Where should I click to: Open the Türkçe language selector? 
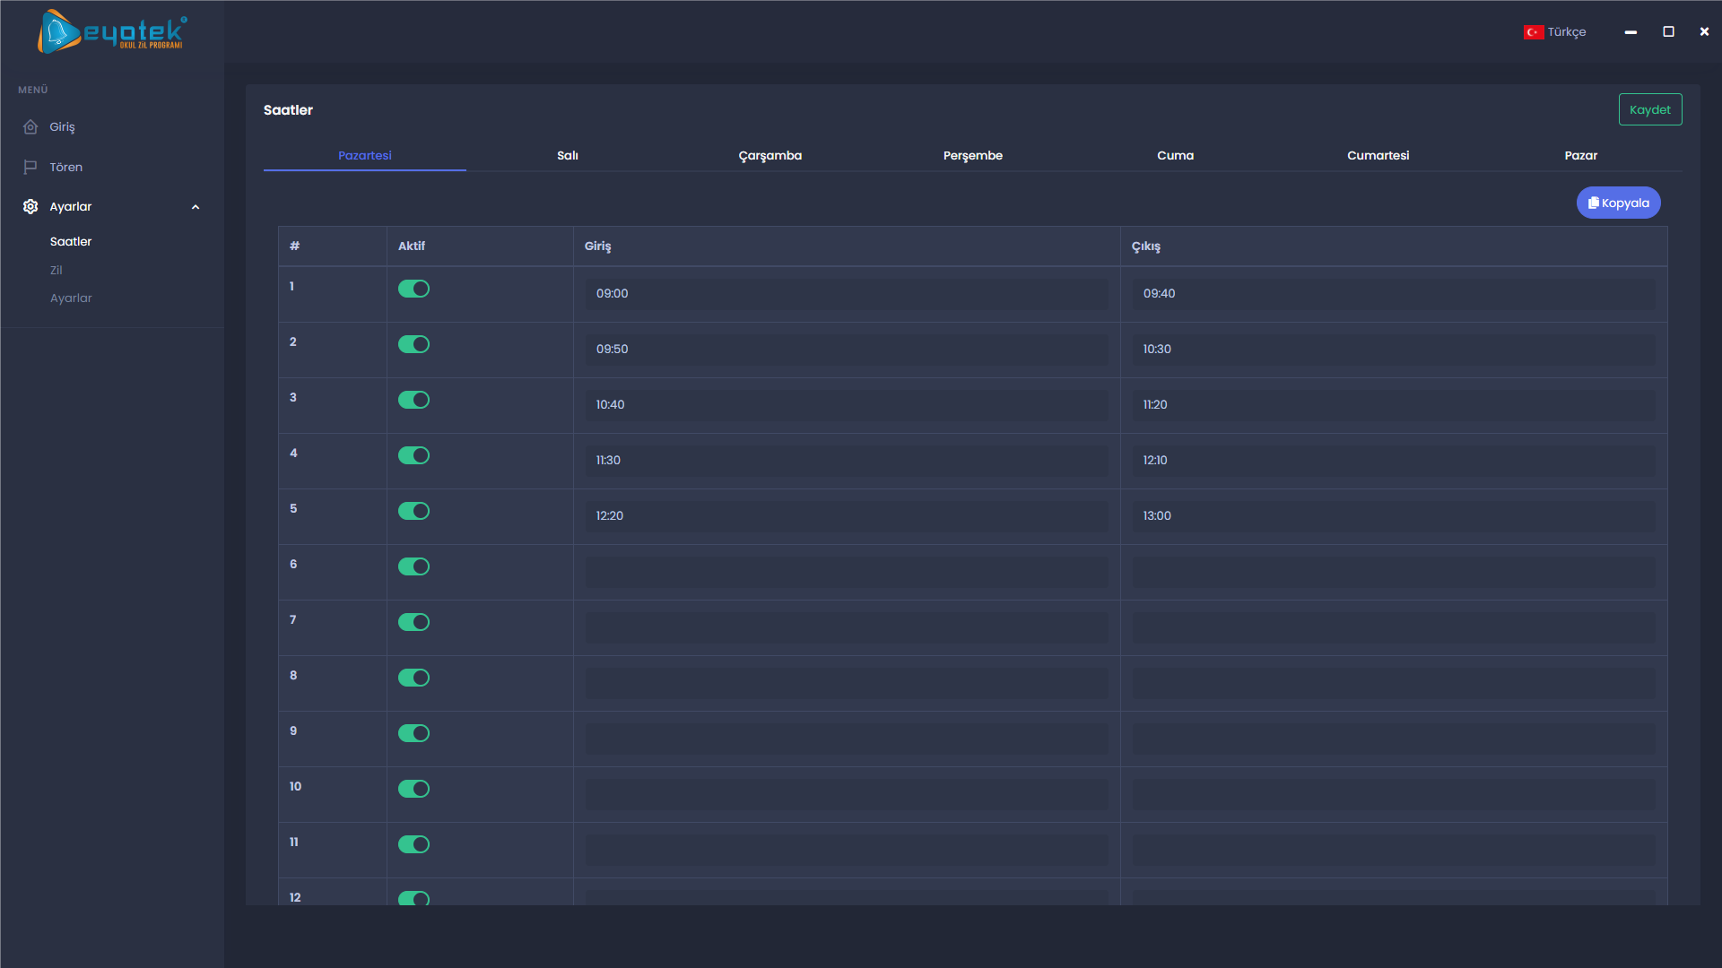(1555, 32)
